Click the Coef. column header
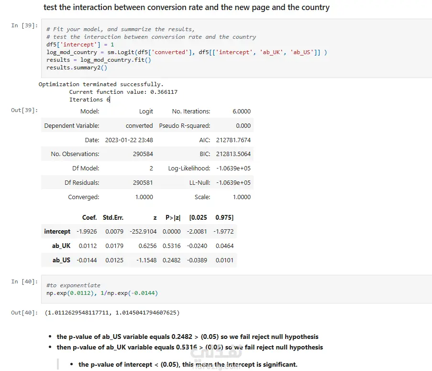432x371 pixels. (x=89, y=217)
